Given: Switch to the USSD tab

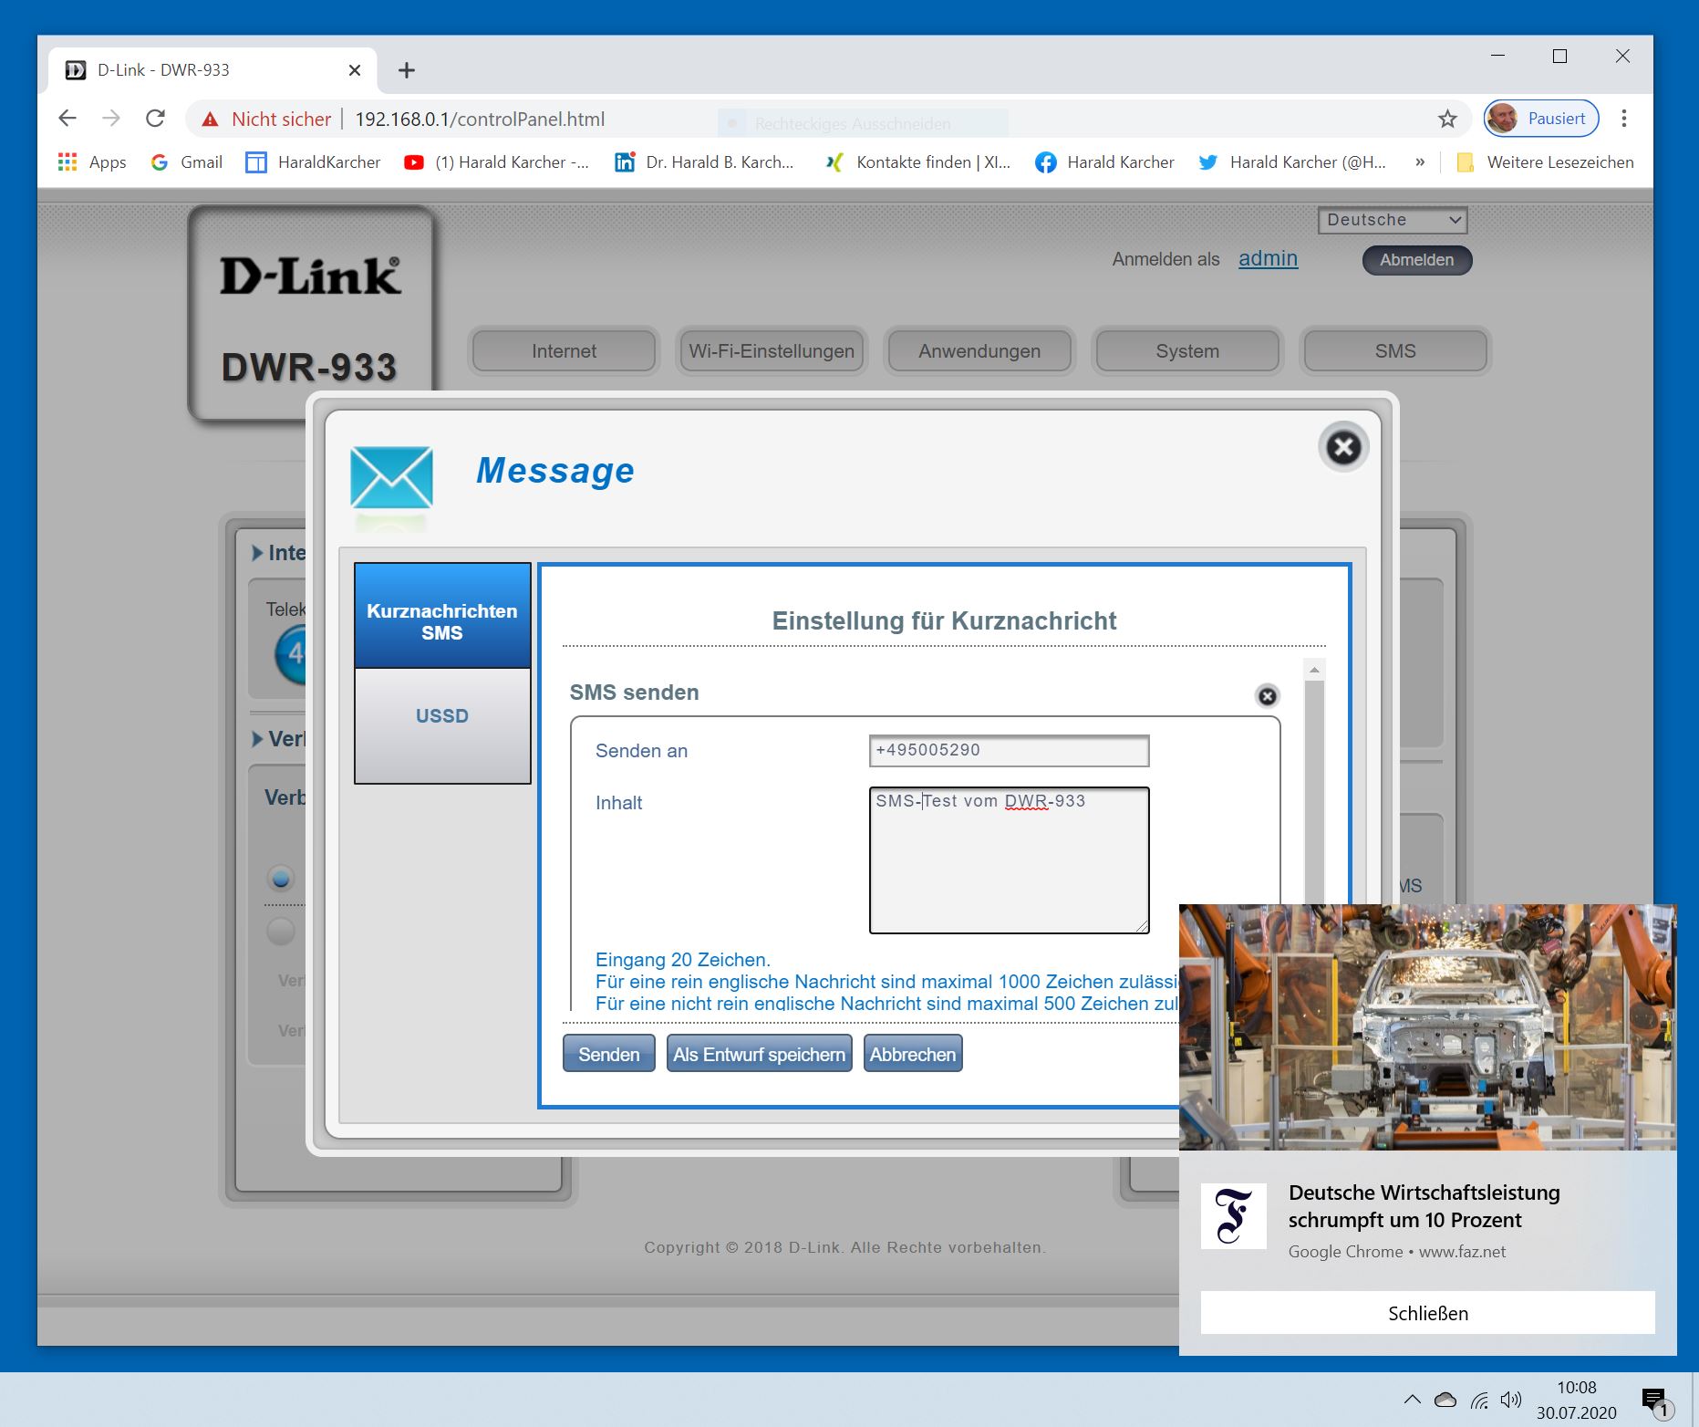Looking at the screenshot, I should click(x=442, y=716).
